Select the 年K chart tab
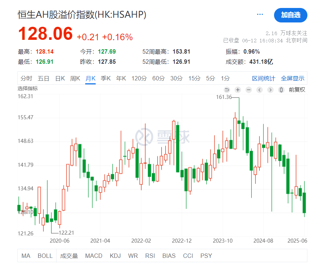The width and height of the screenshot is (319, 268). click(121, 78)
